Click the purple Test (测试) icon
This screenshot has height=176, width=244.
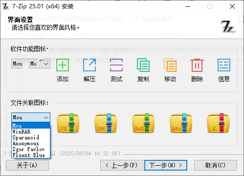pos(116,65)
